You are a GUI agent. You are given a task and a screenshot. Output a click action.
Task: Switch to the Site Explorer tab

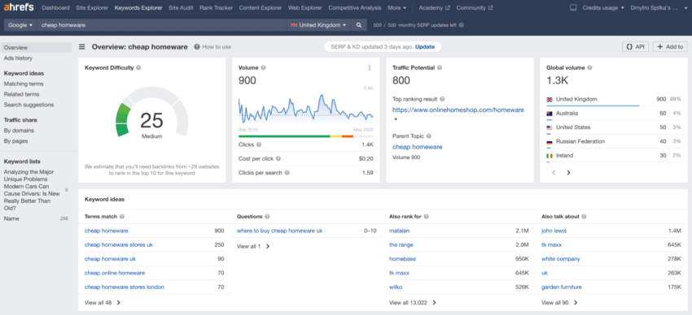pyautogui.click(x=92, y=8)
